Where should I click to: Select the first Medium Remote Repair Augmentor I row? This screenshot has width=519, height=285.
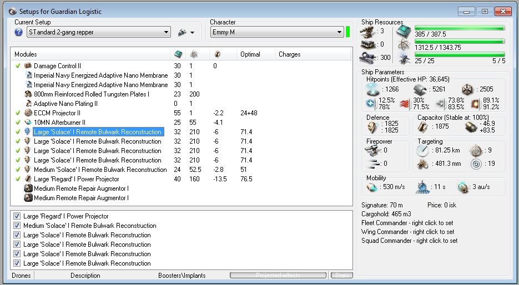pyautogui.click(x=81, y=189)
